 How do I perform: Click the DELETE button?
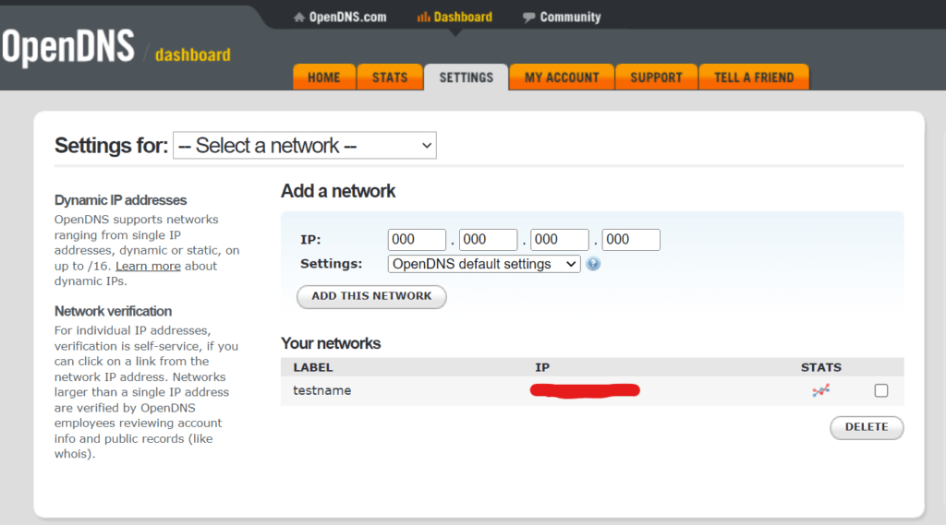tap(867, 427)
